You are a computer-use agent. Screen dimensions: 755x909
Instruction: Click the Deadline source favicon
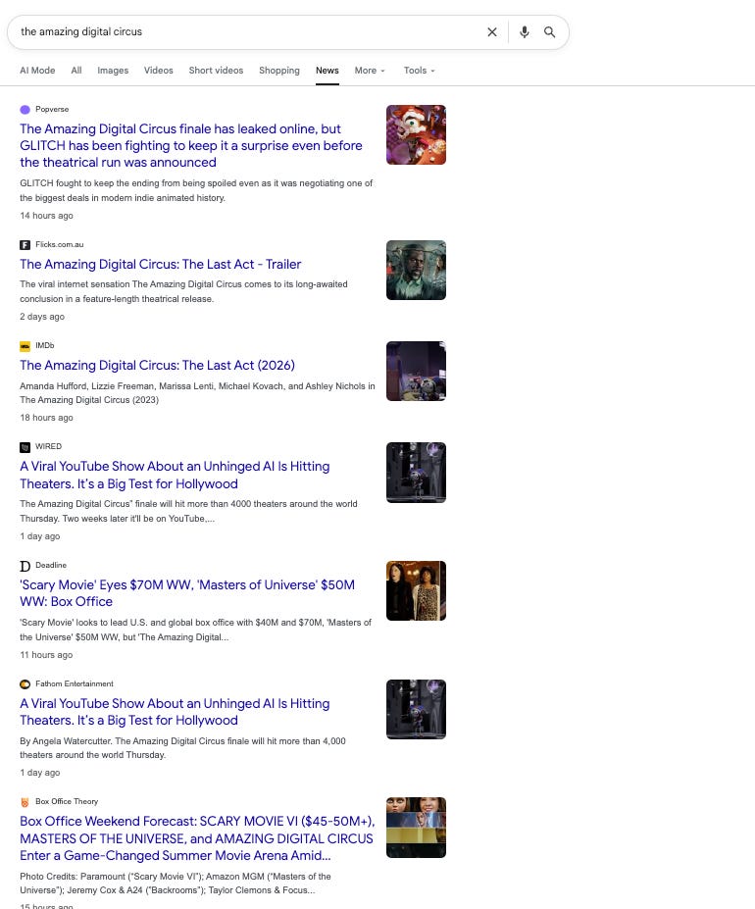point(25,566)
